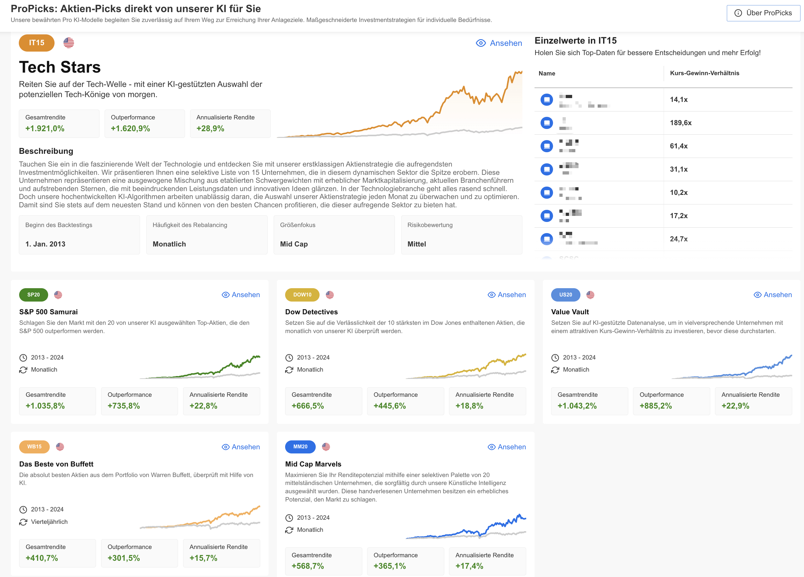Click the US flag beside DOW10 badge
804x577 pixels.
click(x=330, y=295)
